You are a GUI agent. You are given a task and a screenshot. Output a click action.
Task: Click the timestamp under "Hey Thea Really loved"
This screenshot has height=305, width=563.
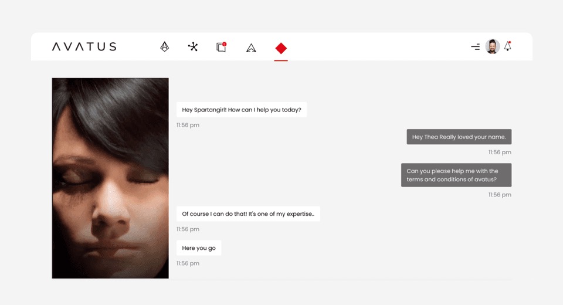[x=500, y=152]
